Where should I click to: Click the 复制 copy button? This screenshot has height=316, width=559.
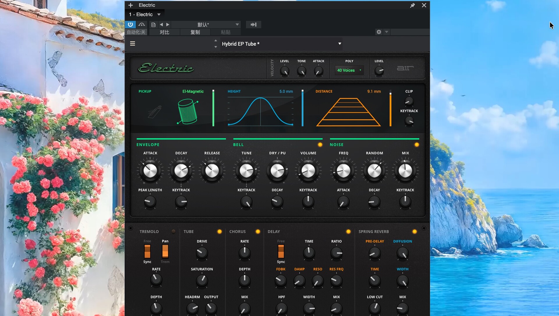[195, 32]
